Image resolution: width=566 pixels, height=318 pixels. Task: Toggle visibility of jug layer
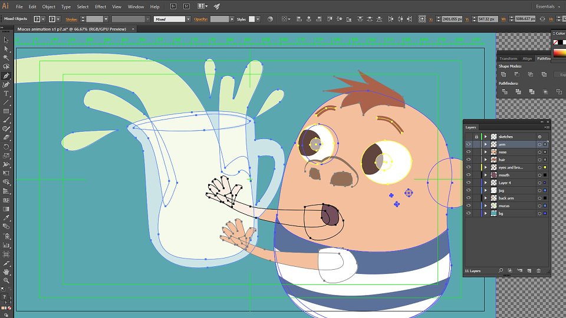click(x=469, y=190)
